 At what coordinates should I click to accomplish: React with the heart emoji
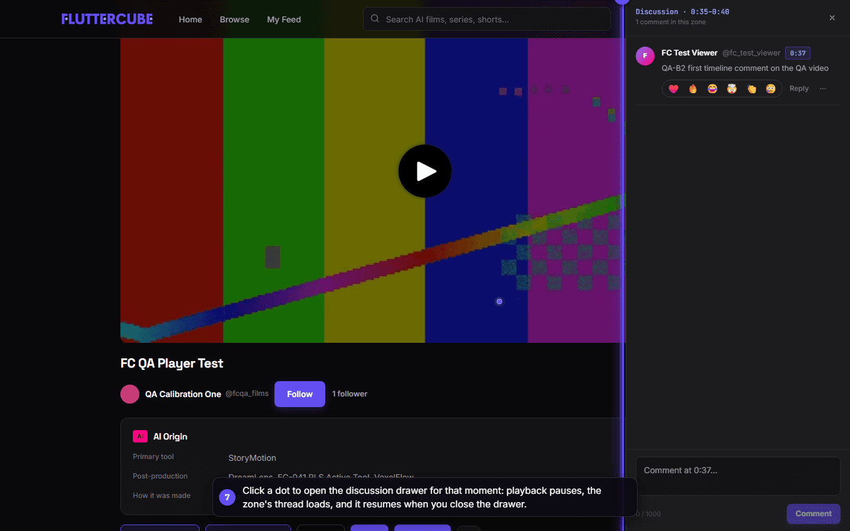[x=674, y=88]
